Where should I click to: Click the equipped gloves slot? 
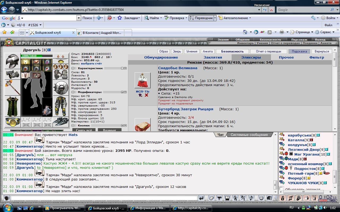61,74
